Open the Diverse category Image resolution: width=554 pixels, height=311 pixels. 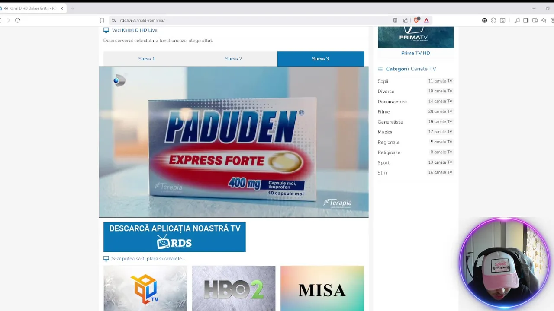click(386, 92)
